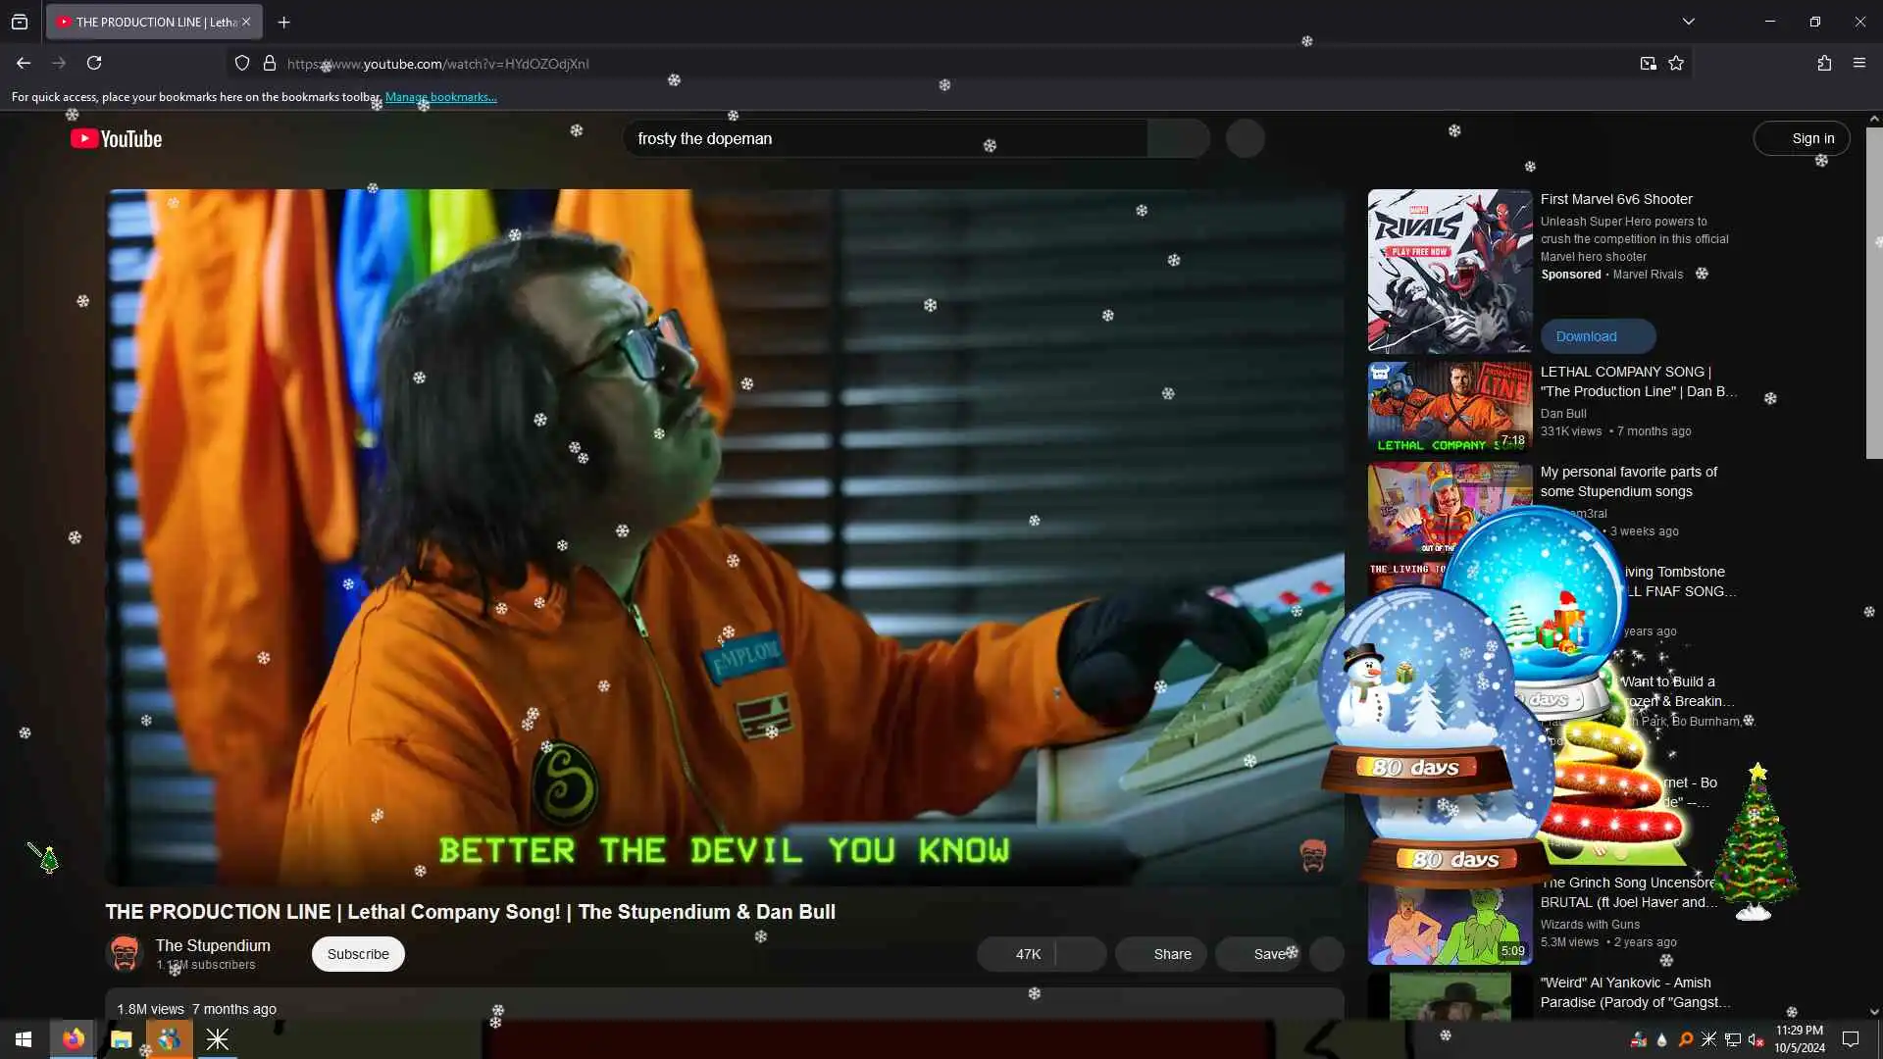The image size is (1883, 1059).
Task: Subscribe to The Stupendium channel
Action: click(358, 954)
